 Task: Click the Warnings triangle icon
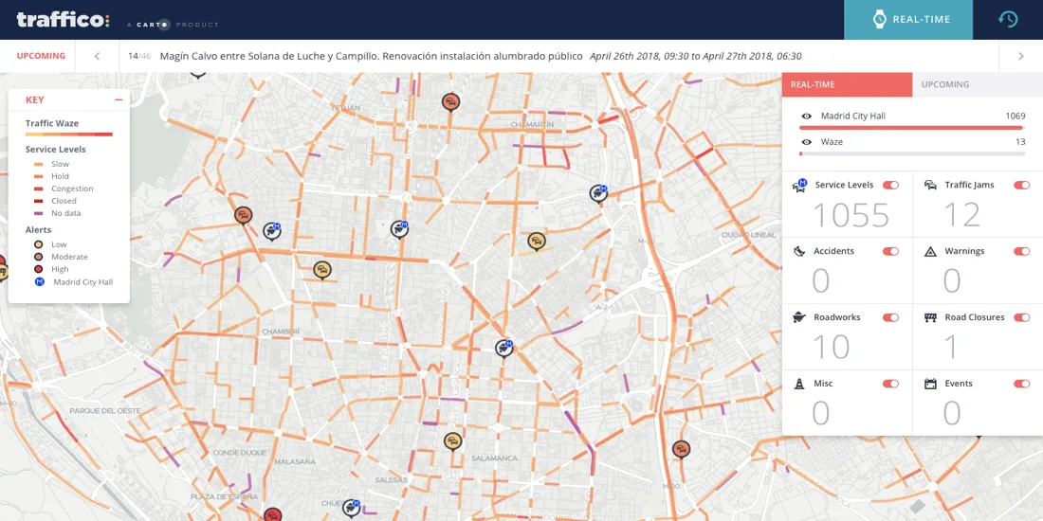(x=931, y=251)
